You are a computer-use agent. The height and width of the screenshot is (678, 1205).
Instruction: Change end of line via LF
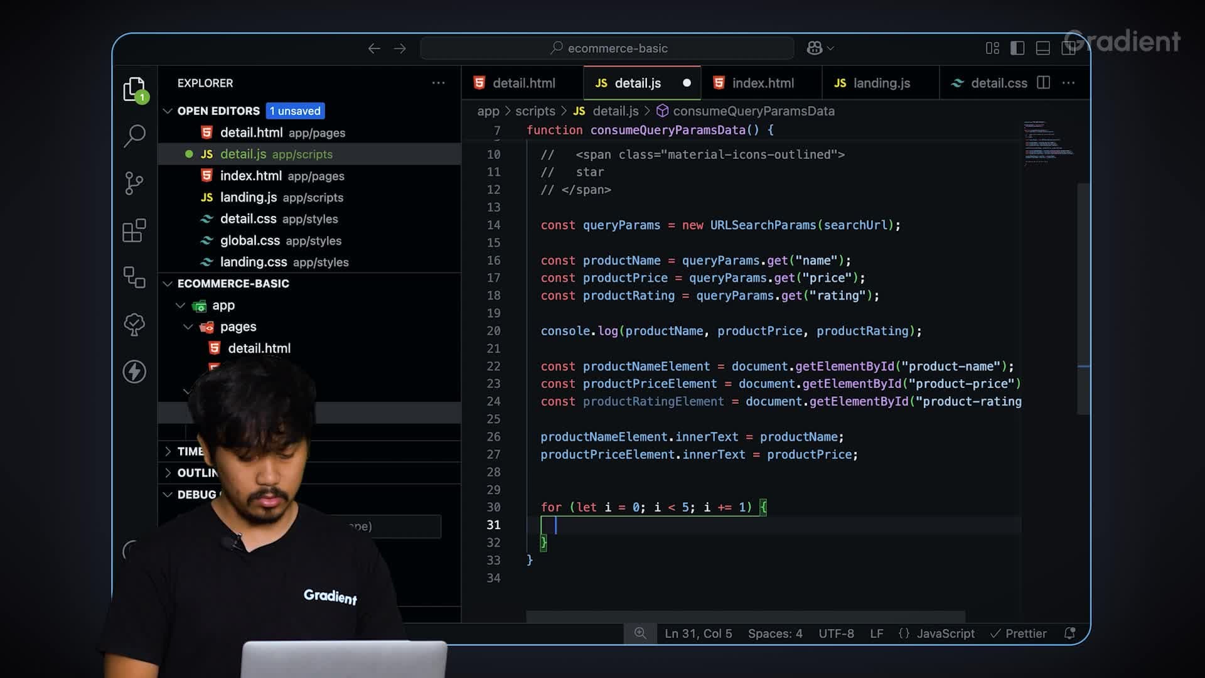pyautogui.click(x=877, y=633)
